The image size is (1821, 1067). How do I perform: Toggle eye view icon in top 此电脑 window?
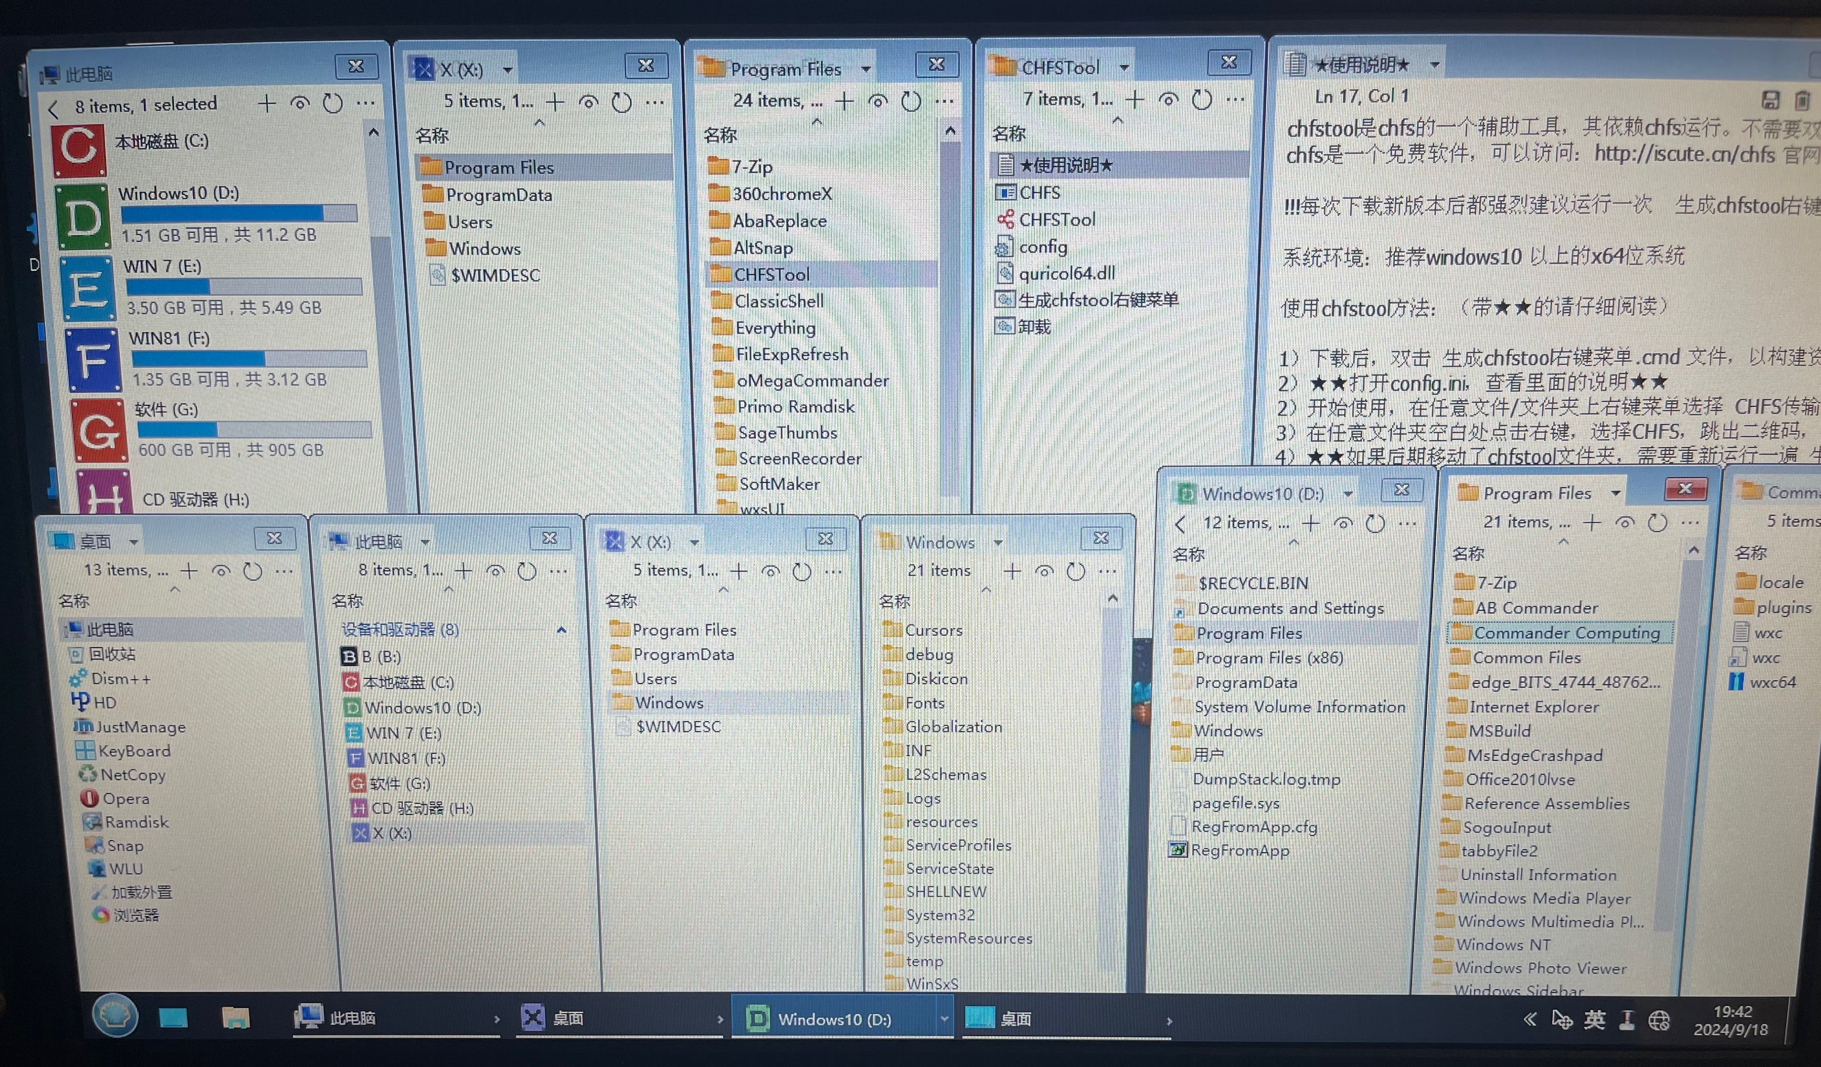[x=300, y=103]
